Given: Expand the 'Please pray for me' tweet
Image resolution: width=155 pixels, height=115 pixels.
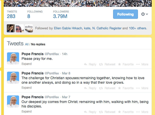Looking at the screenshot, I should (x=27, y=64).
